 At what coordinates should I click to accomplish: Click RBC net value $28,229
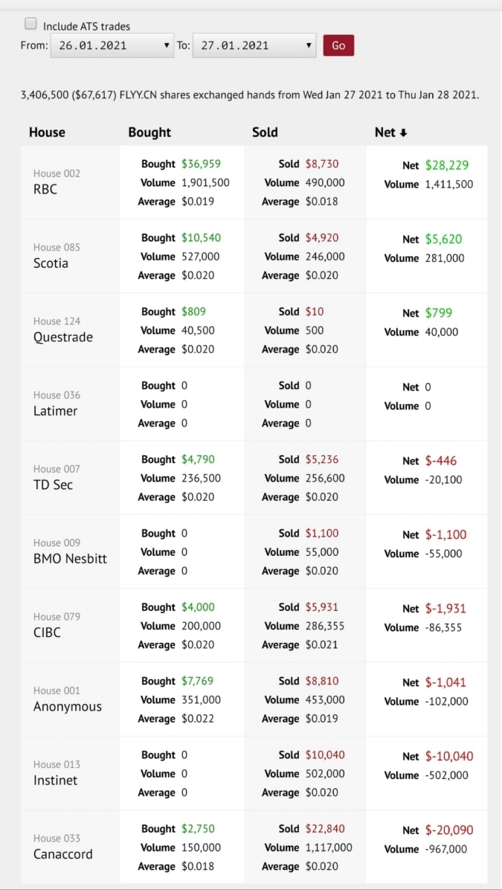[x=447, y=165]
